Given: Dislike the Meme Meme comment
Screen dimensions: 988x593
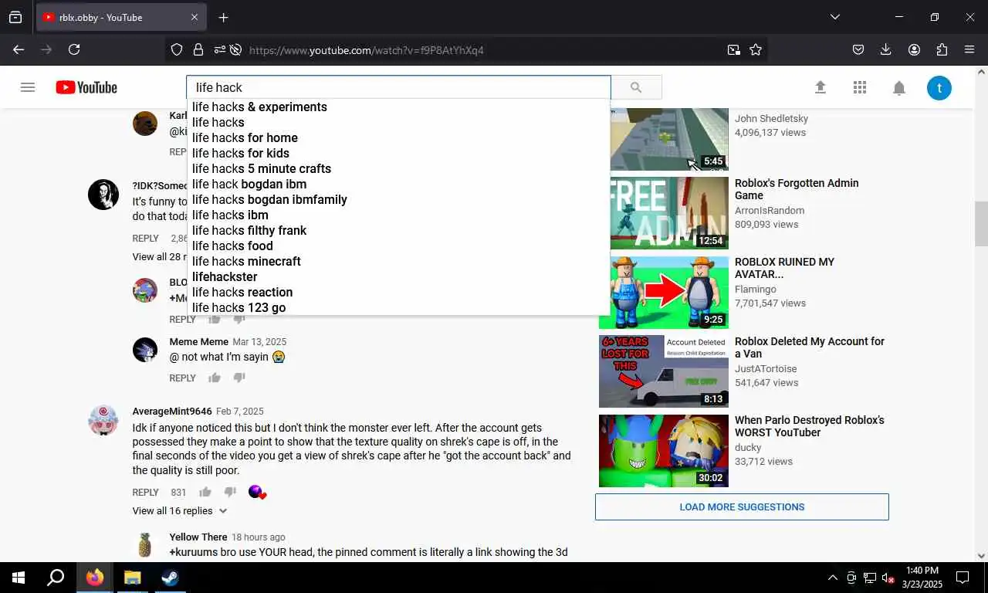Looking at the screenshot, I should coord(239,378).
